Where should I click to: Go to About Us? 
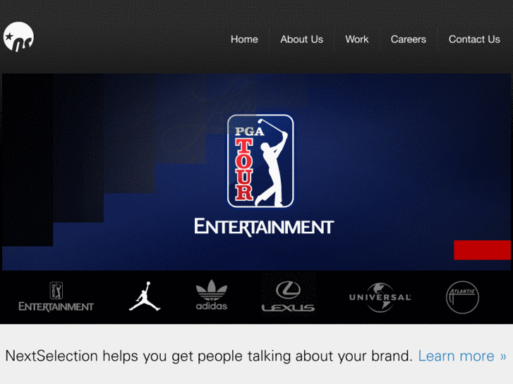coord(301,39)
